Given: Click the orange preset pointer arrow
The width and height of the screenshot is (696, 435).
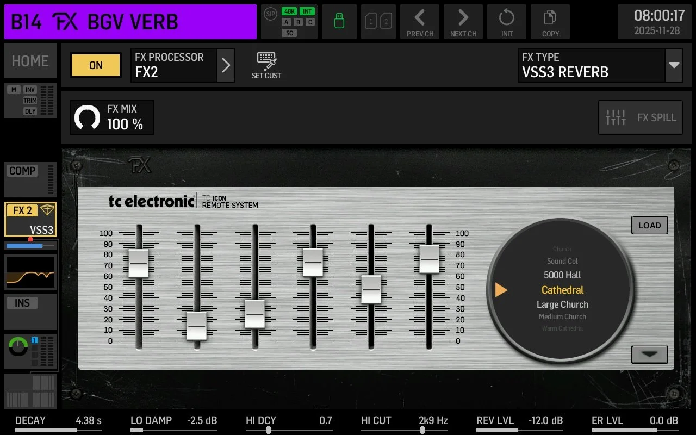Looking at the screenshot, I should coord(501,290).
